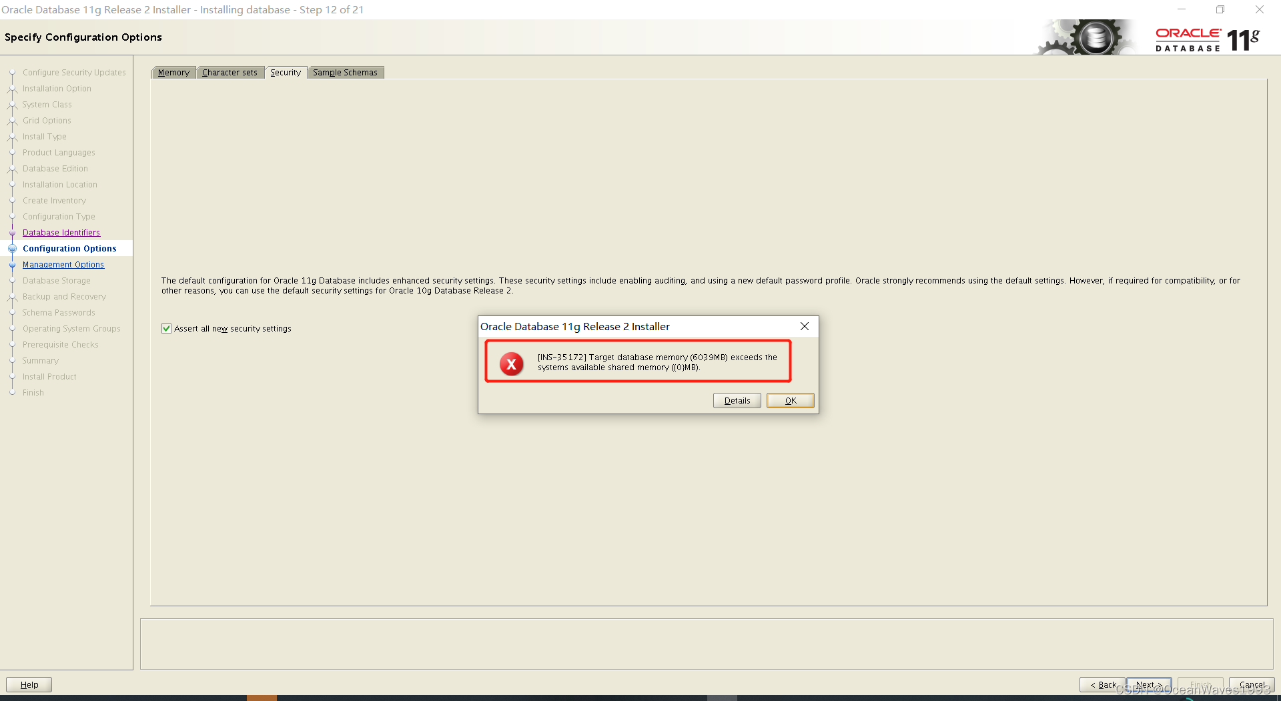Screen dimensions: 1281x701
Task: Open Details of the INS-35172 error
Action: point(737,400)
